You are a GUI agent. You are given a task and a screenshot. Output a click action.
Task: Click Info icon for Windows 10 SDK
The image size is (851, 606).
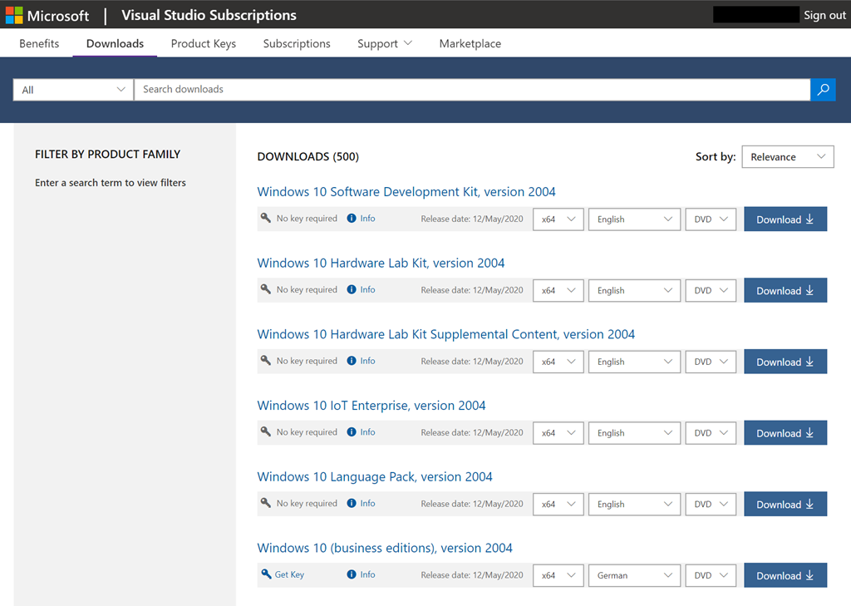point(352,219)
